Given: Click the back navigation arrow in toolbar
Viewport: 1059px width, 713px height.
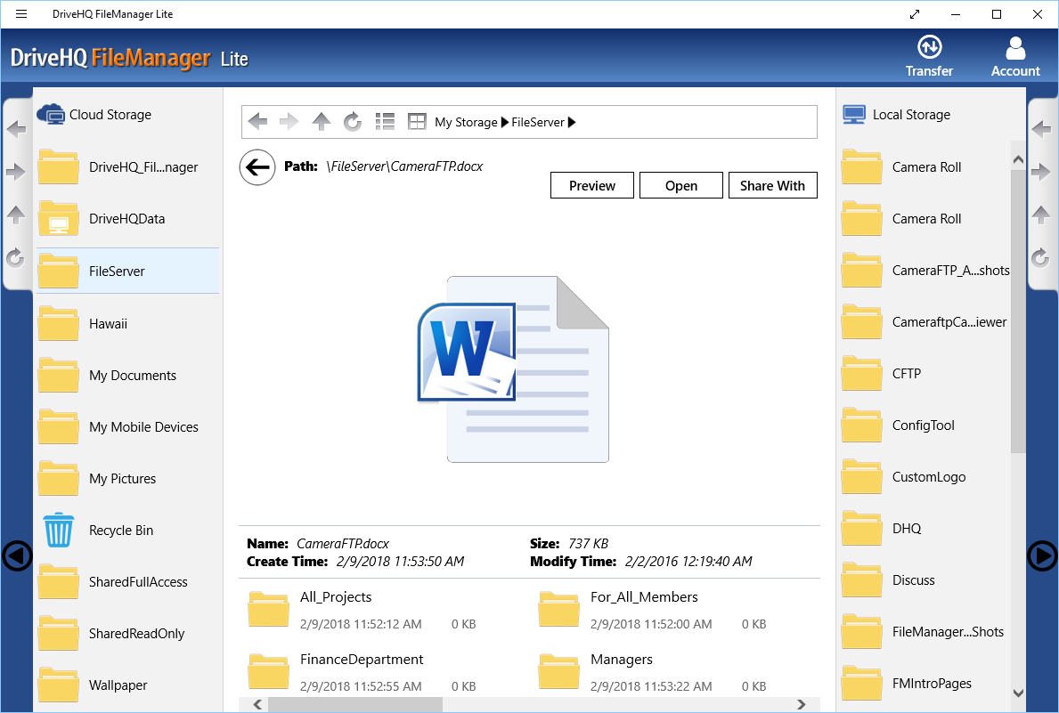Looking at the screenshot, I should pyautogui.click(x=257, y=121).
